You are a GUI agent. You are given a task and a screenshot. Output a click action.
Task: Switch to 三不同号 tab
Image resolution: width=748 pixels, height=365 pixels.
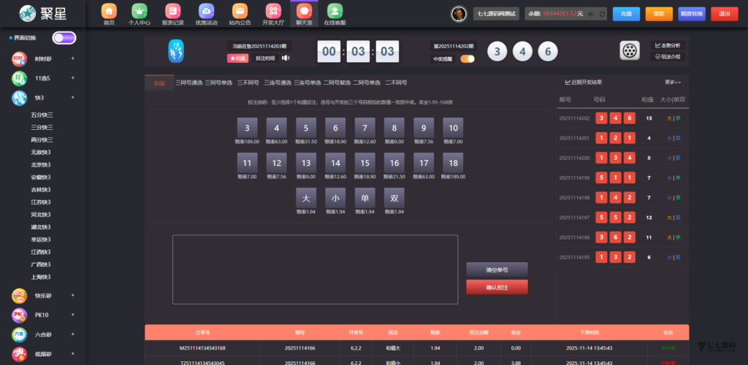click(x=248, y=82)
